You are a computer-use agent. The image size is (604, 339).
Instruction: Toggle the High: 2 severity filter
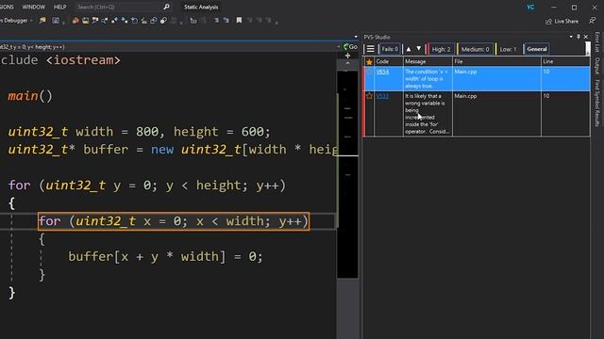441,49
